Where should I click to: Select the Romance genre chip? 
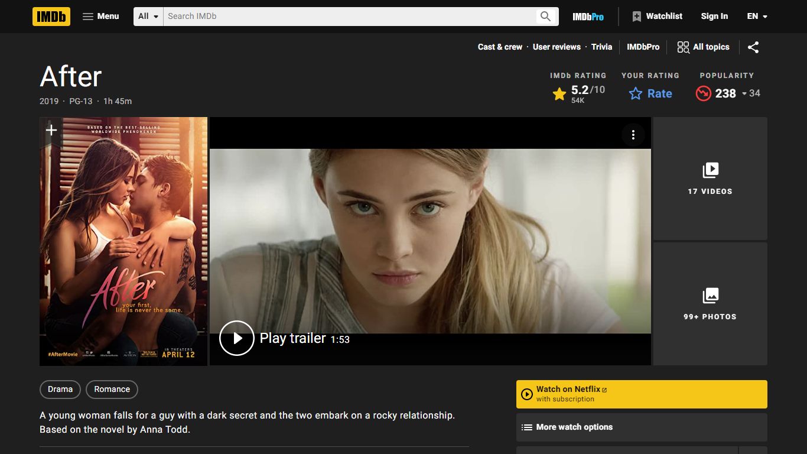(x=112, y=390)
